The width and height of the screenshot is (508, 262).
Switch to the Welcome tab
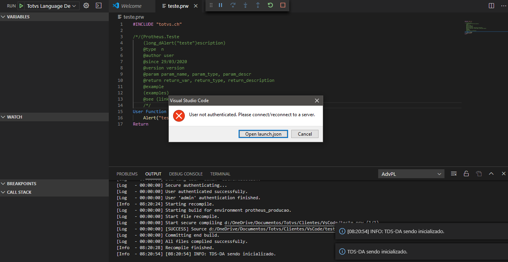click(x=132, y=6)
